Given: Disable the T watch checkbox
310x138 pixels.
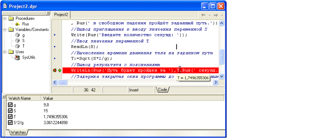Looking at the screenshot, I should [x=10, y=117].
